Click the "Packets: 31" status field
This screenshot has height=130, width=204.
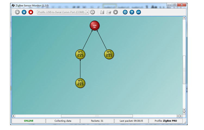tap(97, 121)
